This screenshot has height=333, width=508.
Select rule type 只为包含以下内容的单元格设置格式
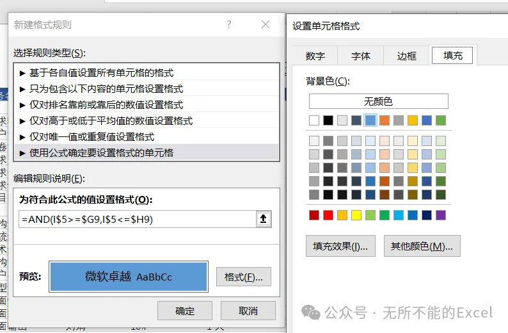(x=147, y=88)
